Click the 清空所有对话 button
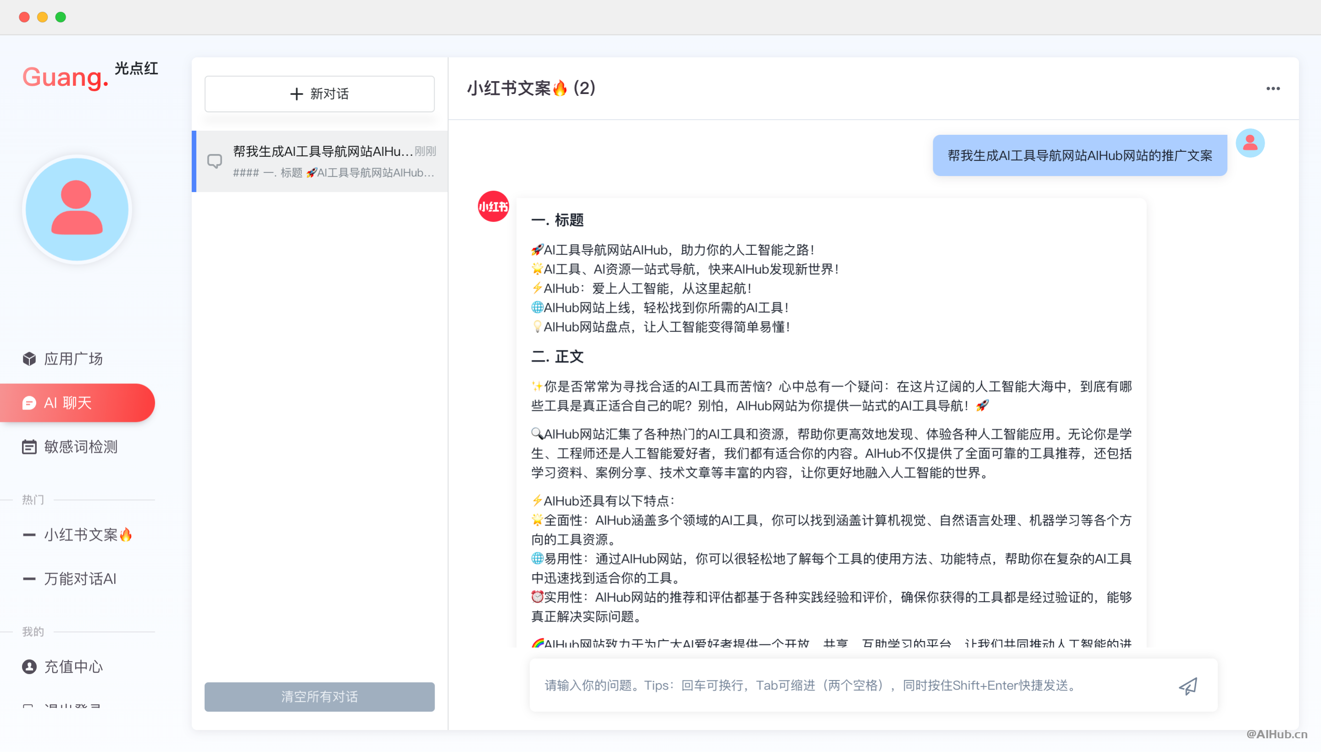Image resolution: width=1321 pixels, height=752 pixels. [x=319, y=697]
